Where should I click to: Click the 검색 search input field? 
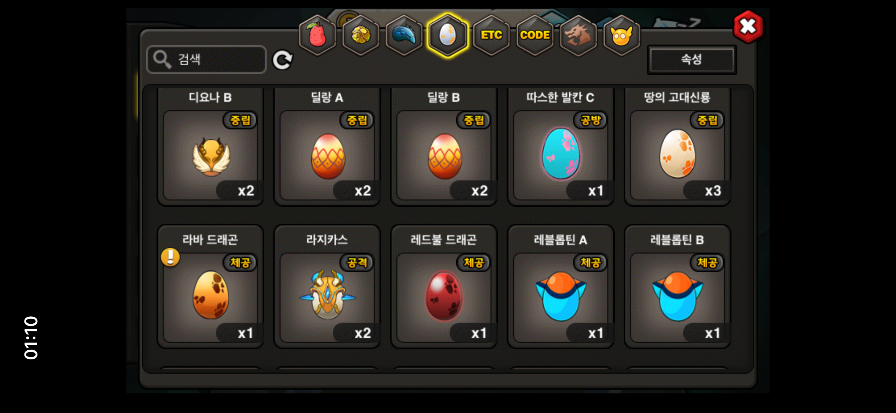pos(206,59)
